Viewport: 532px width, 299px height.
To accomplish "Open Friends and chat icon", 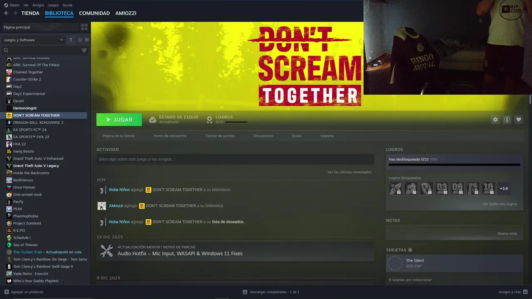I will 525,292.
